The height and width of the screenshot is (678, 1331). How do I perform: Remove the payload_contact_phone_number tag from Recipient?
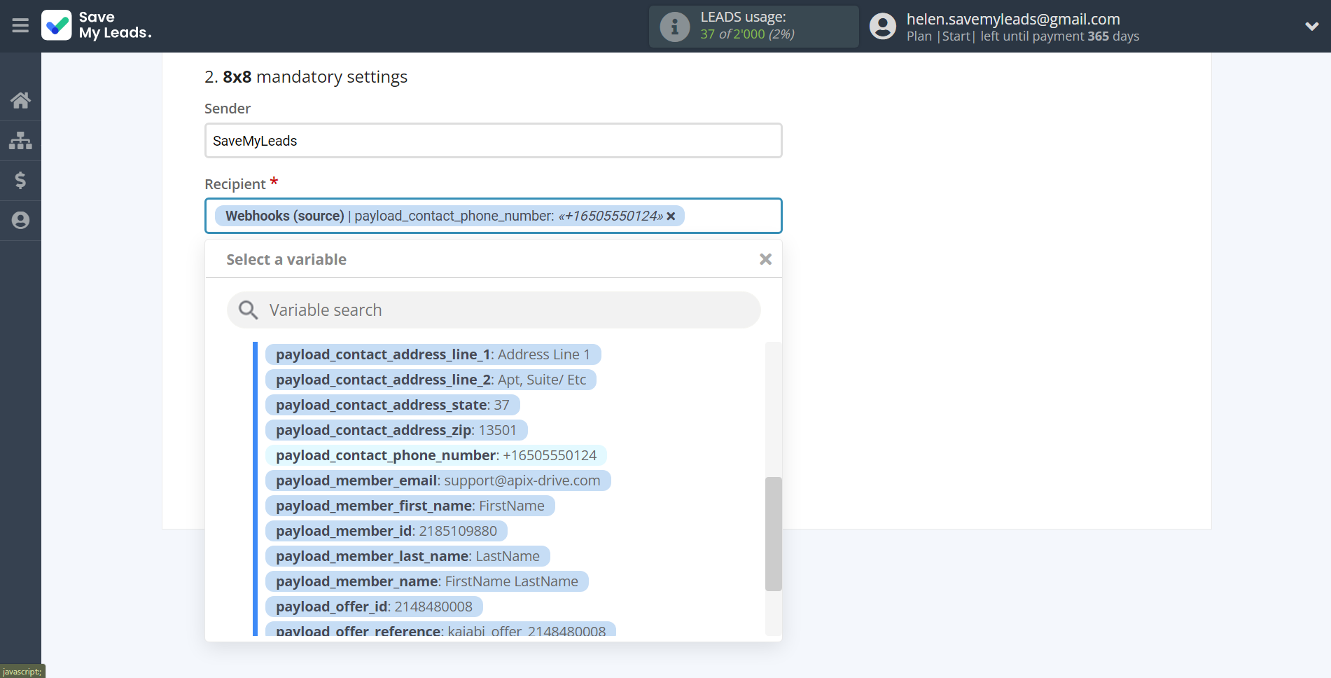click(x=671, y=216)
